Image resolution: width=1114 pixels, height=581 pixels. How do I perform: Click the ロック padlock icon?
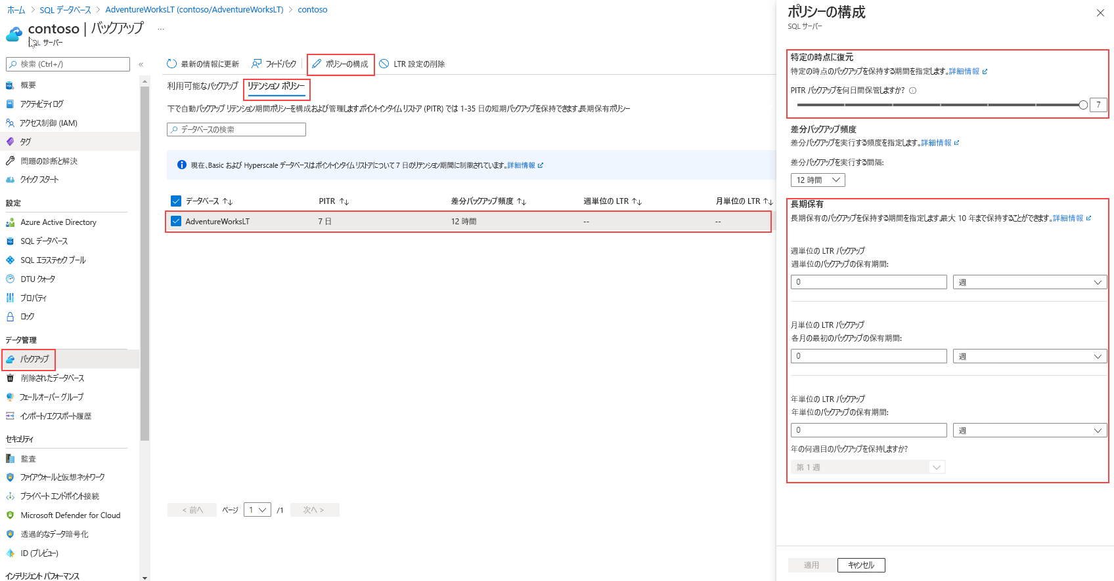point(10,317)
